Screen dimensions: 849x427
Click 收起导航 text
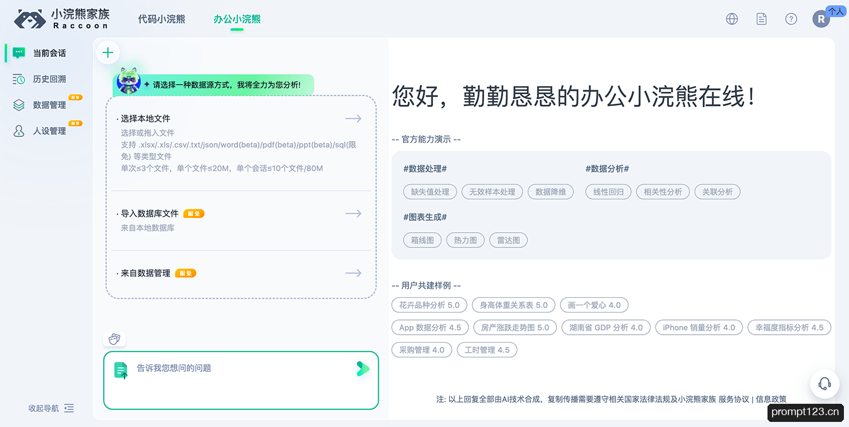[44, 408]
